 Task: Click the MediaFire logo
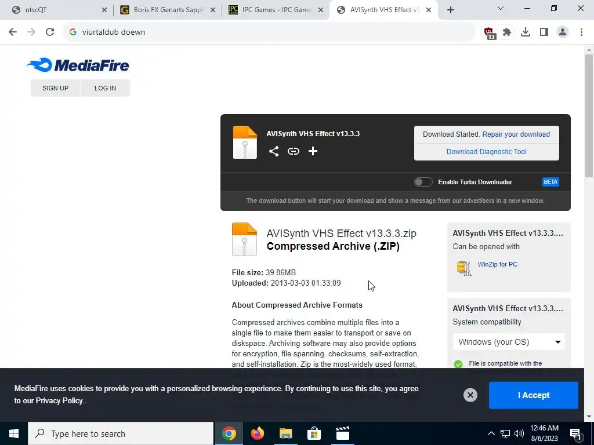pos(78,65)
